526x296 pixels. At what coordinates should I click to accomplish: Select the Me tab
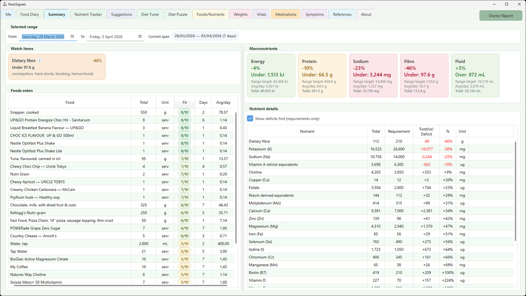tap(8, 14)
